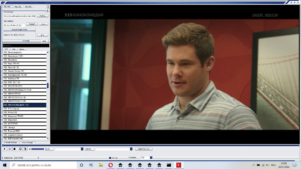Select the Live tab
The image size is (301, 169).
pyautogui.click(x=6, y=49)
